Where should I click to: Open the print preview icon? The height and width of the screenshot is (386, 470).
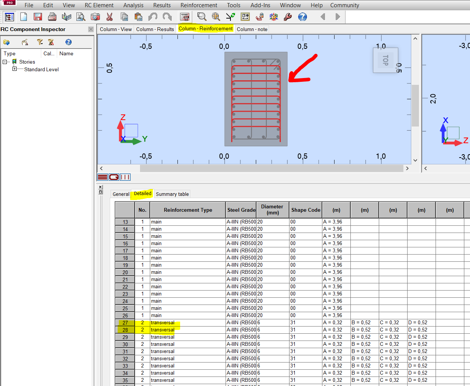pyautogui.click(x=80, y=17)
